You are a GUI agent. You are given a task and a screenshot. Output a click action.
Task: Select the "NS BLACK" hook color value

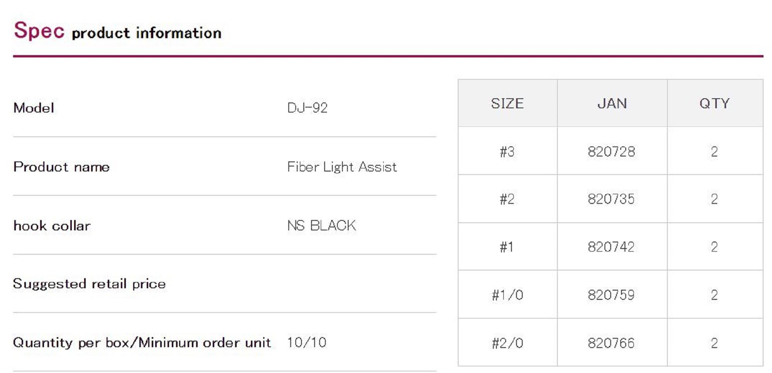(x=321, y=226)
